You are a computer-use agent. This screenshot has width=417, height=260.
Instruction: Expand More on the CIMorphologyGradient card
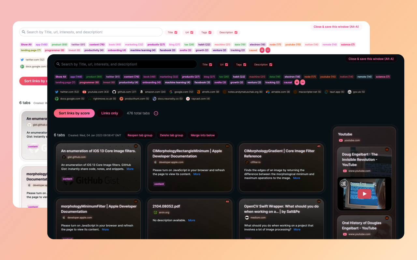296,178
